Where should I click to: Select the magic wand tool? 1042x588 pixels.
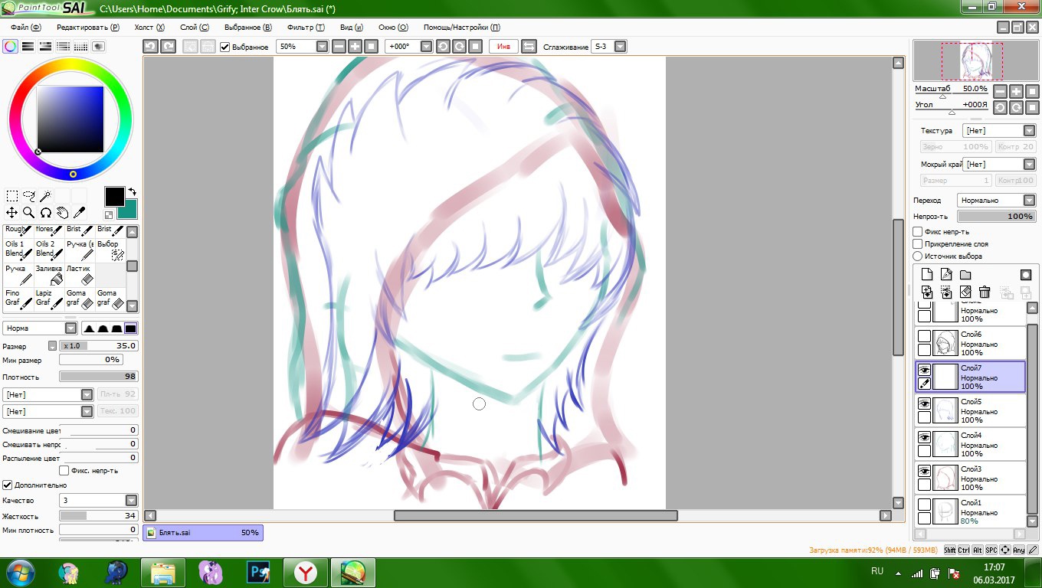[x=46, y=196]
